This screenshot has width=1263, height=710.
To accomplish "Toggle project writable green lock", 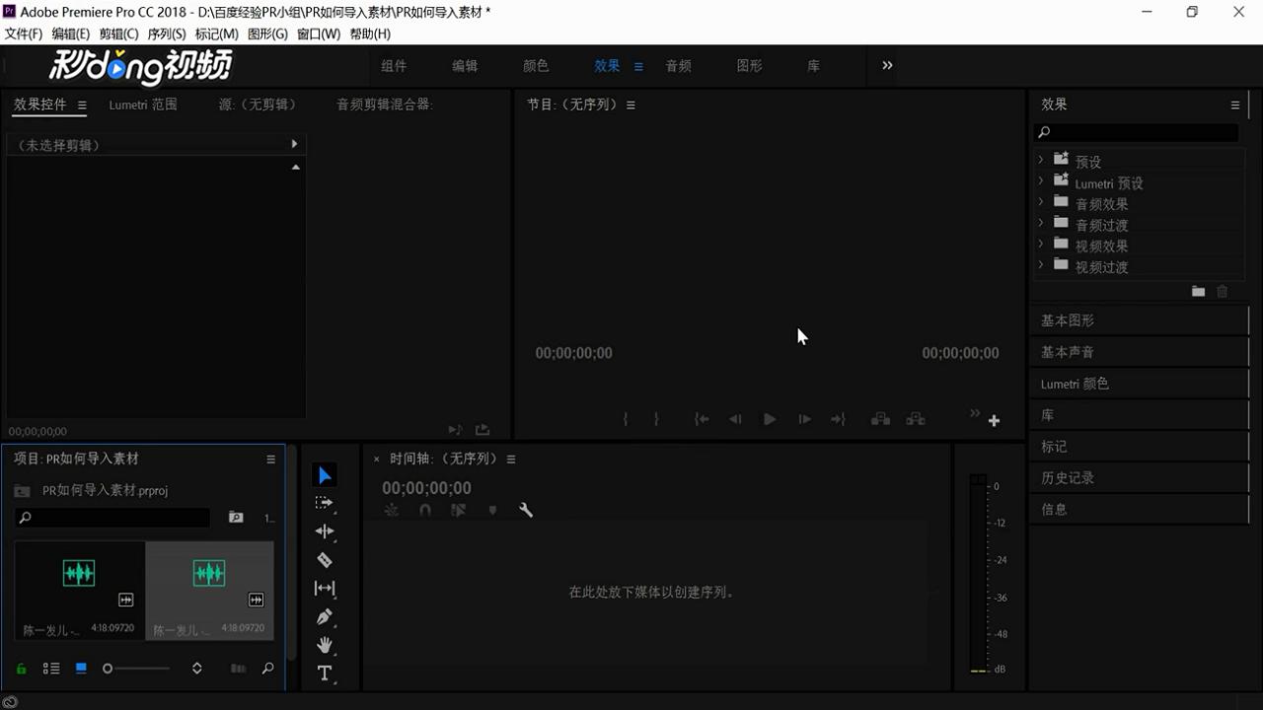I will 21,669.
